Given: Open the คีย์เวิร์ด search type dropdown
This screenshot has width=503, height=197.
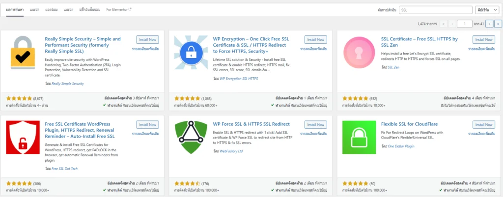Looking at the screenshot, I should click(x=487, y=10).
